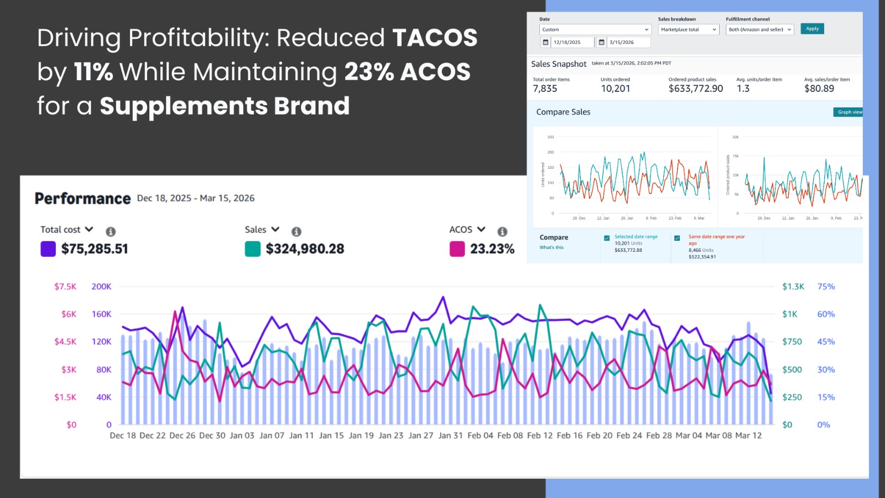Click the What's this link under Compare
The height and width of the screenshot is (498, 885).
point(551,248)
